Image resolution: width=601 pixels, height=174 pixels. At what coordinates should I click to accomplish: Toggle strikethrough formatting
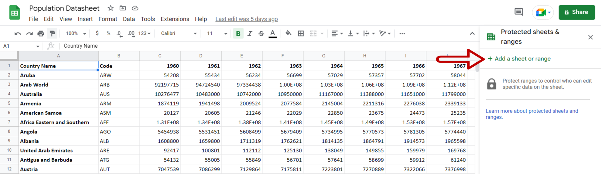261,34
